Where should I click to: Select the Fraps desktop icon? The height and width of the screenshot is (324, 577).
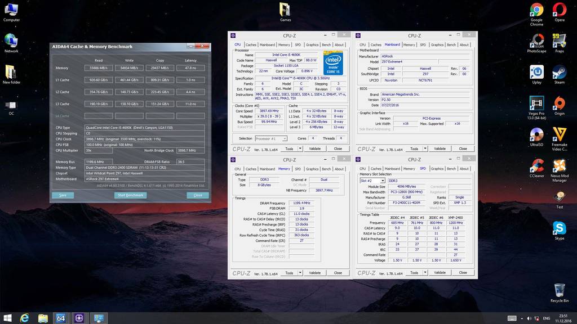[560, 43]
